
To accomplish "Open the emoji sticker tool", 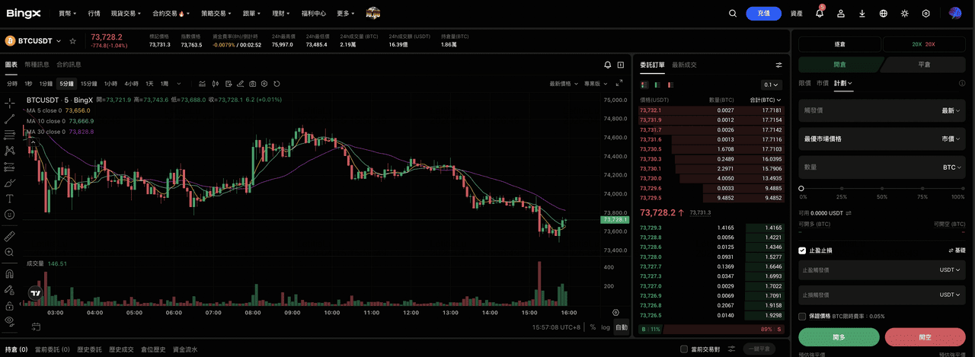I will (9, 215).
